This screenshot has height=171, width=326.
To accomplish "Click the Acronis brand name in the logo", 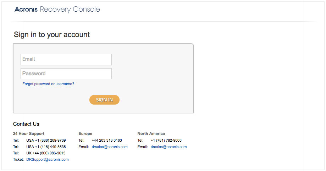I will [26, 9].
